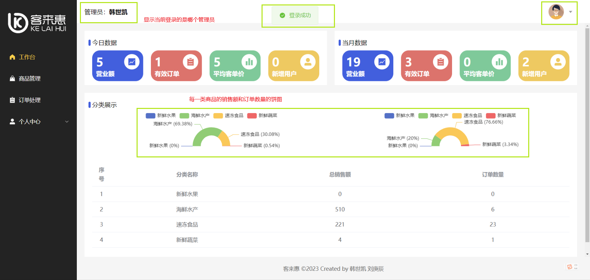
Task: Click total sales value 510
Action: (x=340, y=209)
